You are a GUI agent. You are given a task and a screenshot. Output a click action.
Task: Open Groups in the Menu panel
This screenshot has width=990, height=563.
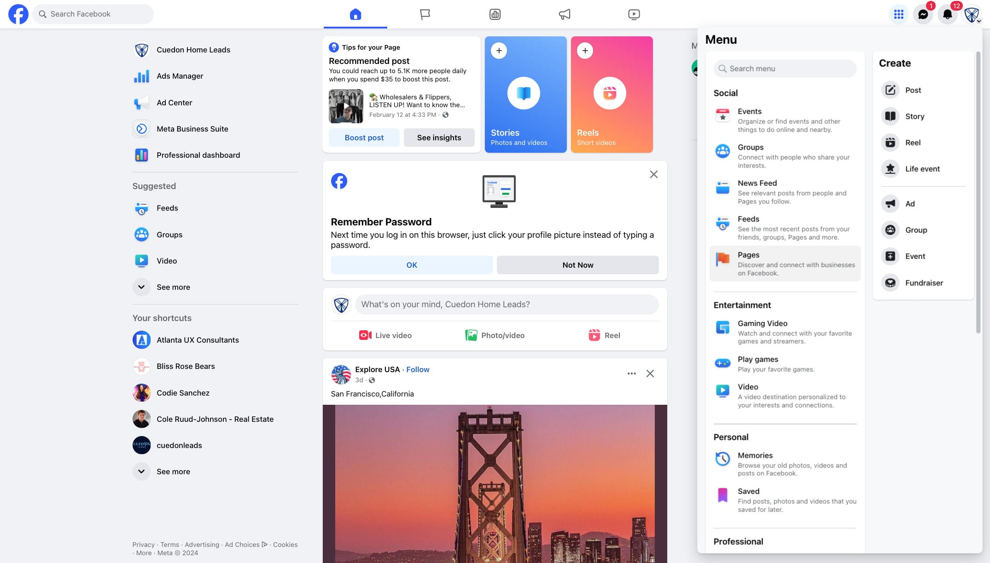[x=785, y=156]
